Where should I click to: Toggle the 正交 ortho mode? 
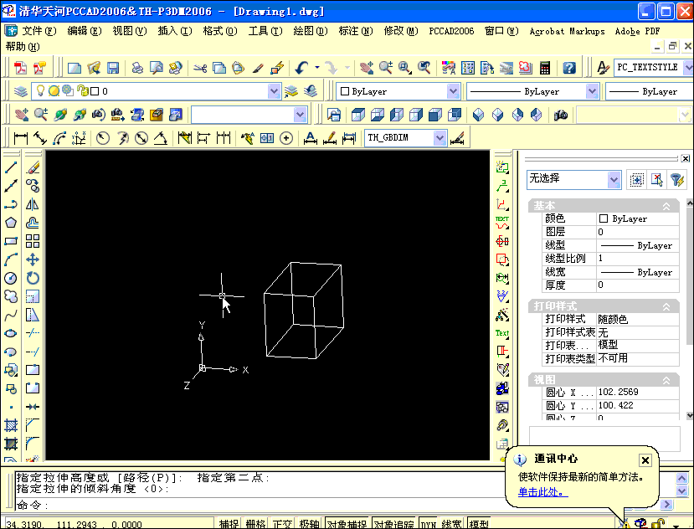(282, 524)
